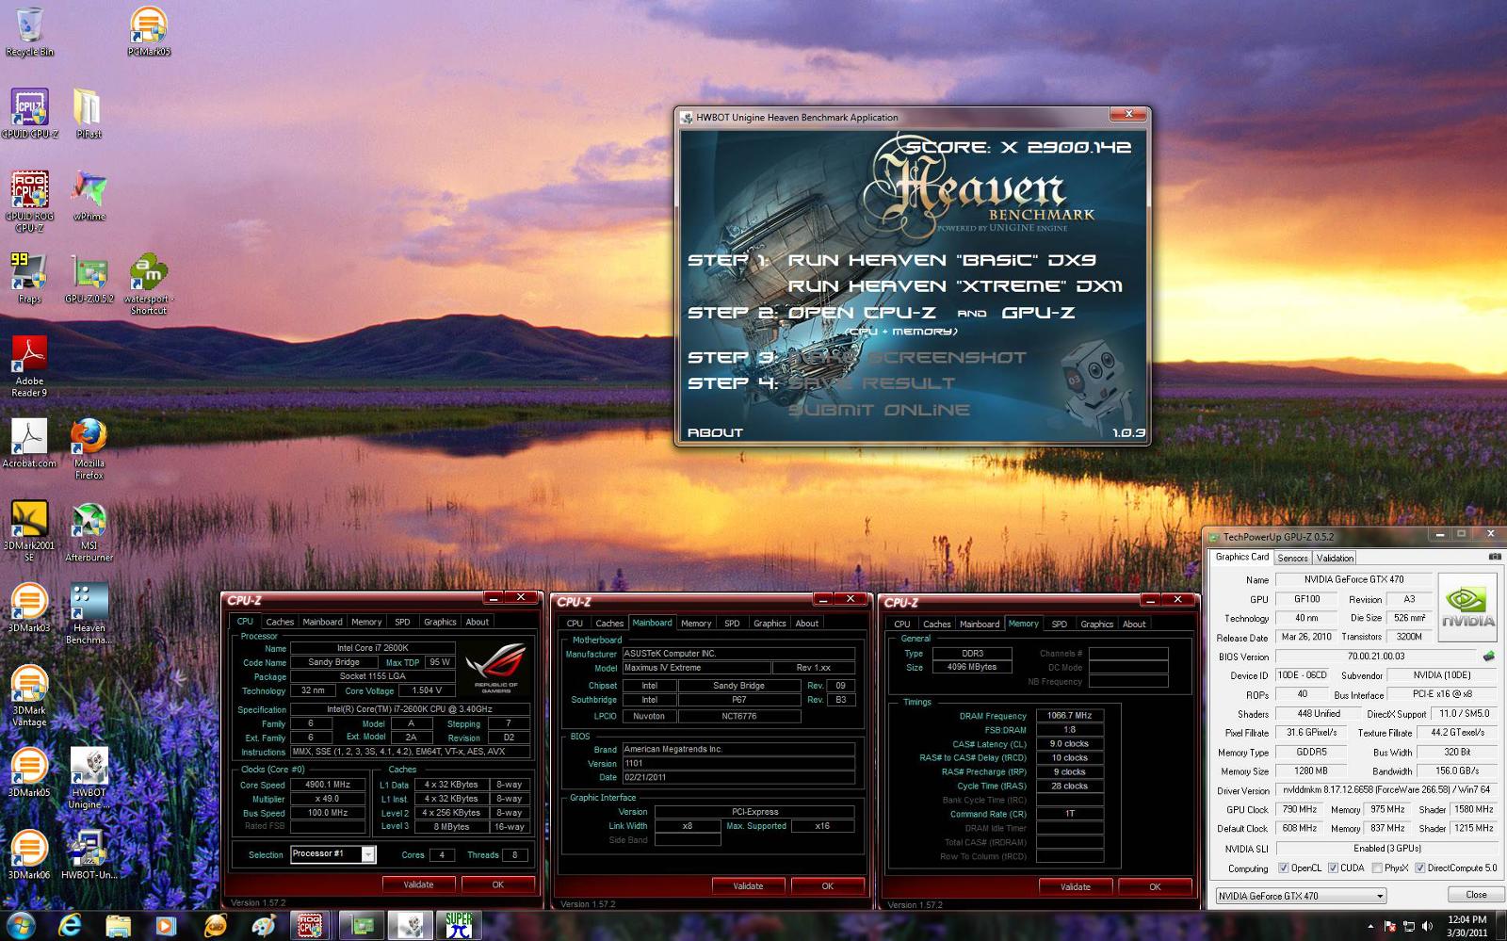This screenshot has height=941, width=1507.
Task: Select the Graphics Card tab in GPU-Z
Action: tap(1241, 557)
